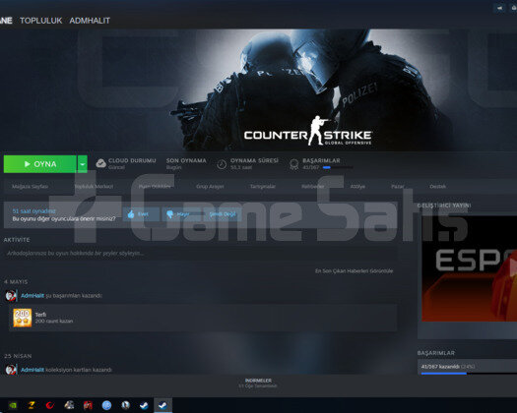
Task: Open the Tartışmalar tab
Action: point(263,187)
